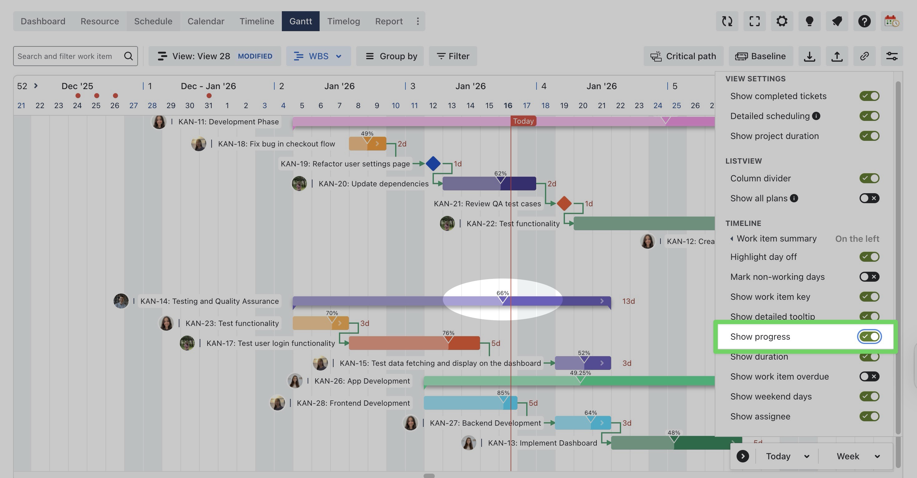Viewport: 917px width, 478px height.
Task: Open the settings gear icon
Action: (782, 21)
